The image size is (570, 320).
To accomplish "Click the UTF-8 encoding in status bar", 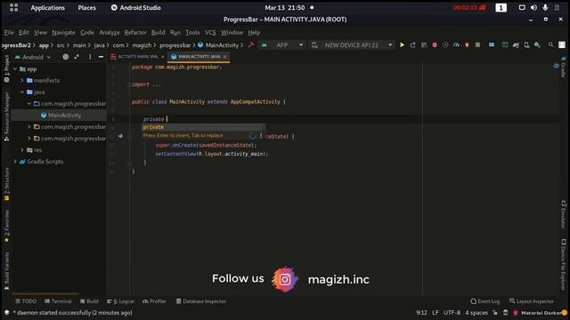I will tap(452, 312).
